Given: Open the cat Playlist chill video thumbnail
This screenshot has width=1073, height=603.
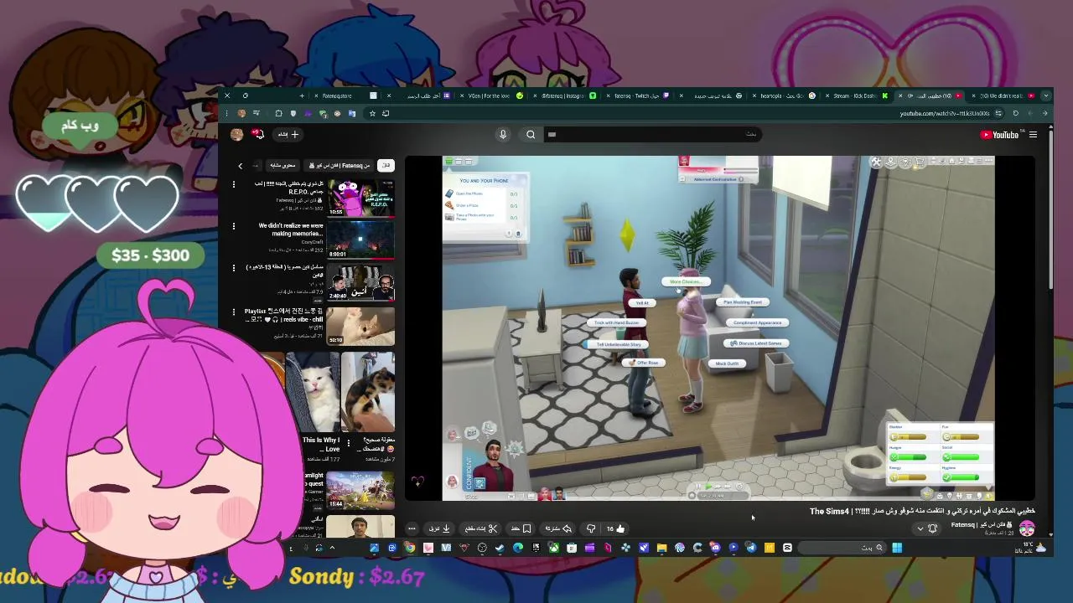Looking at the screenshot, I should [360, 326].
